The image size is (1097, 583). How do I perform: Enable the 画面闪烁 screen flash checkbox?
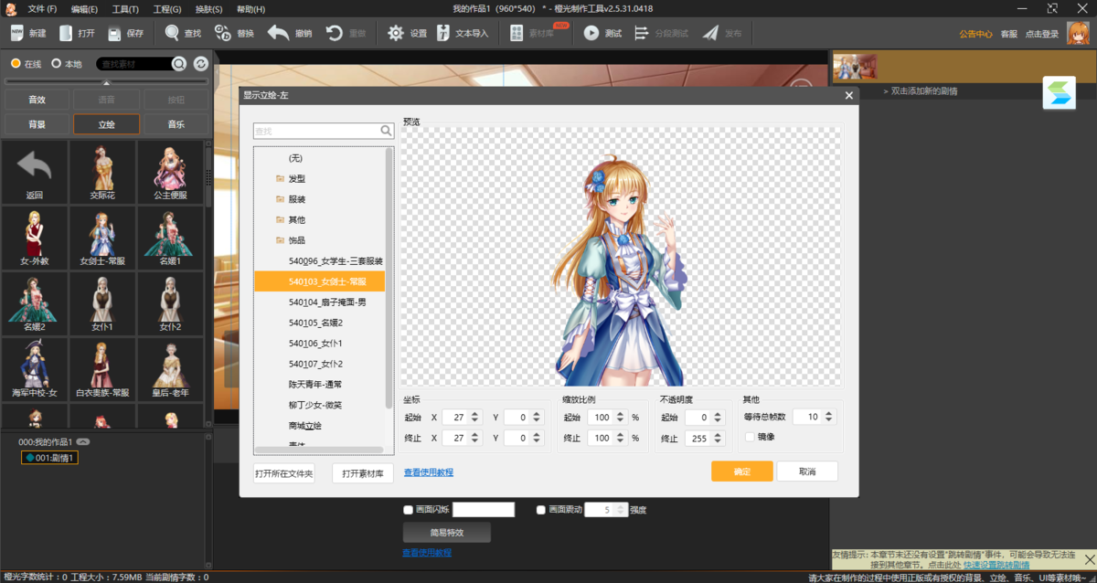coord(407,510)
